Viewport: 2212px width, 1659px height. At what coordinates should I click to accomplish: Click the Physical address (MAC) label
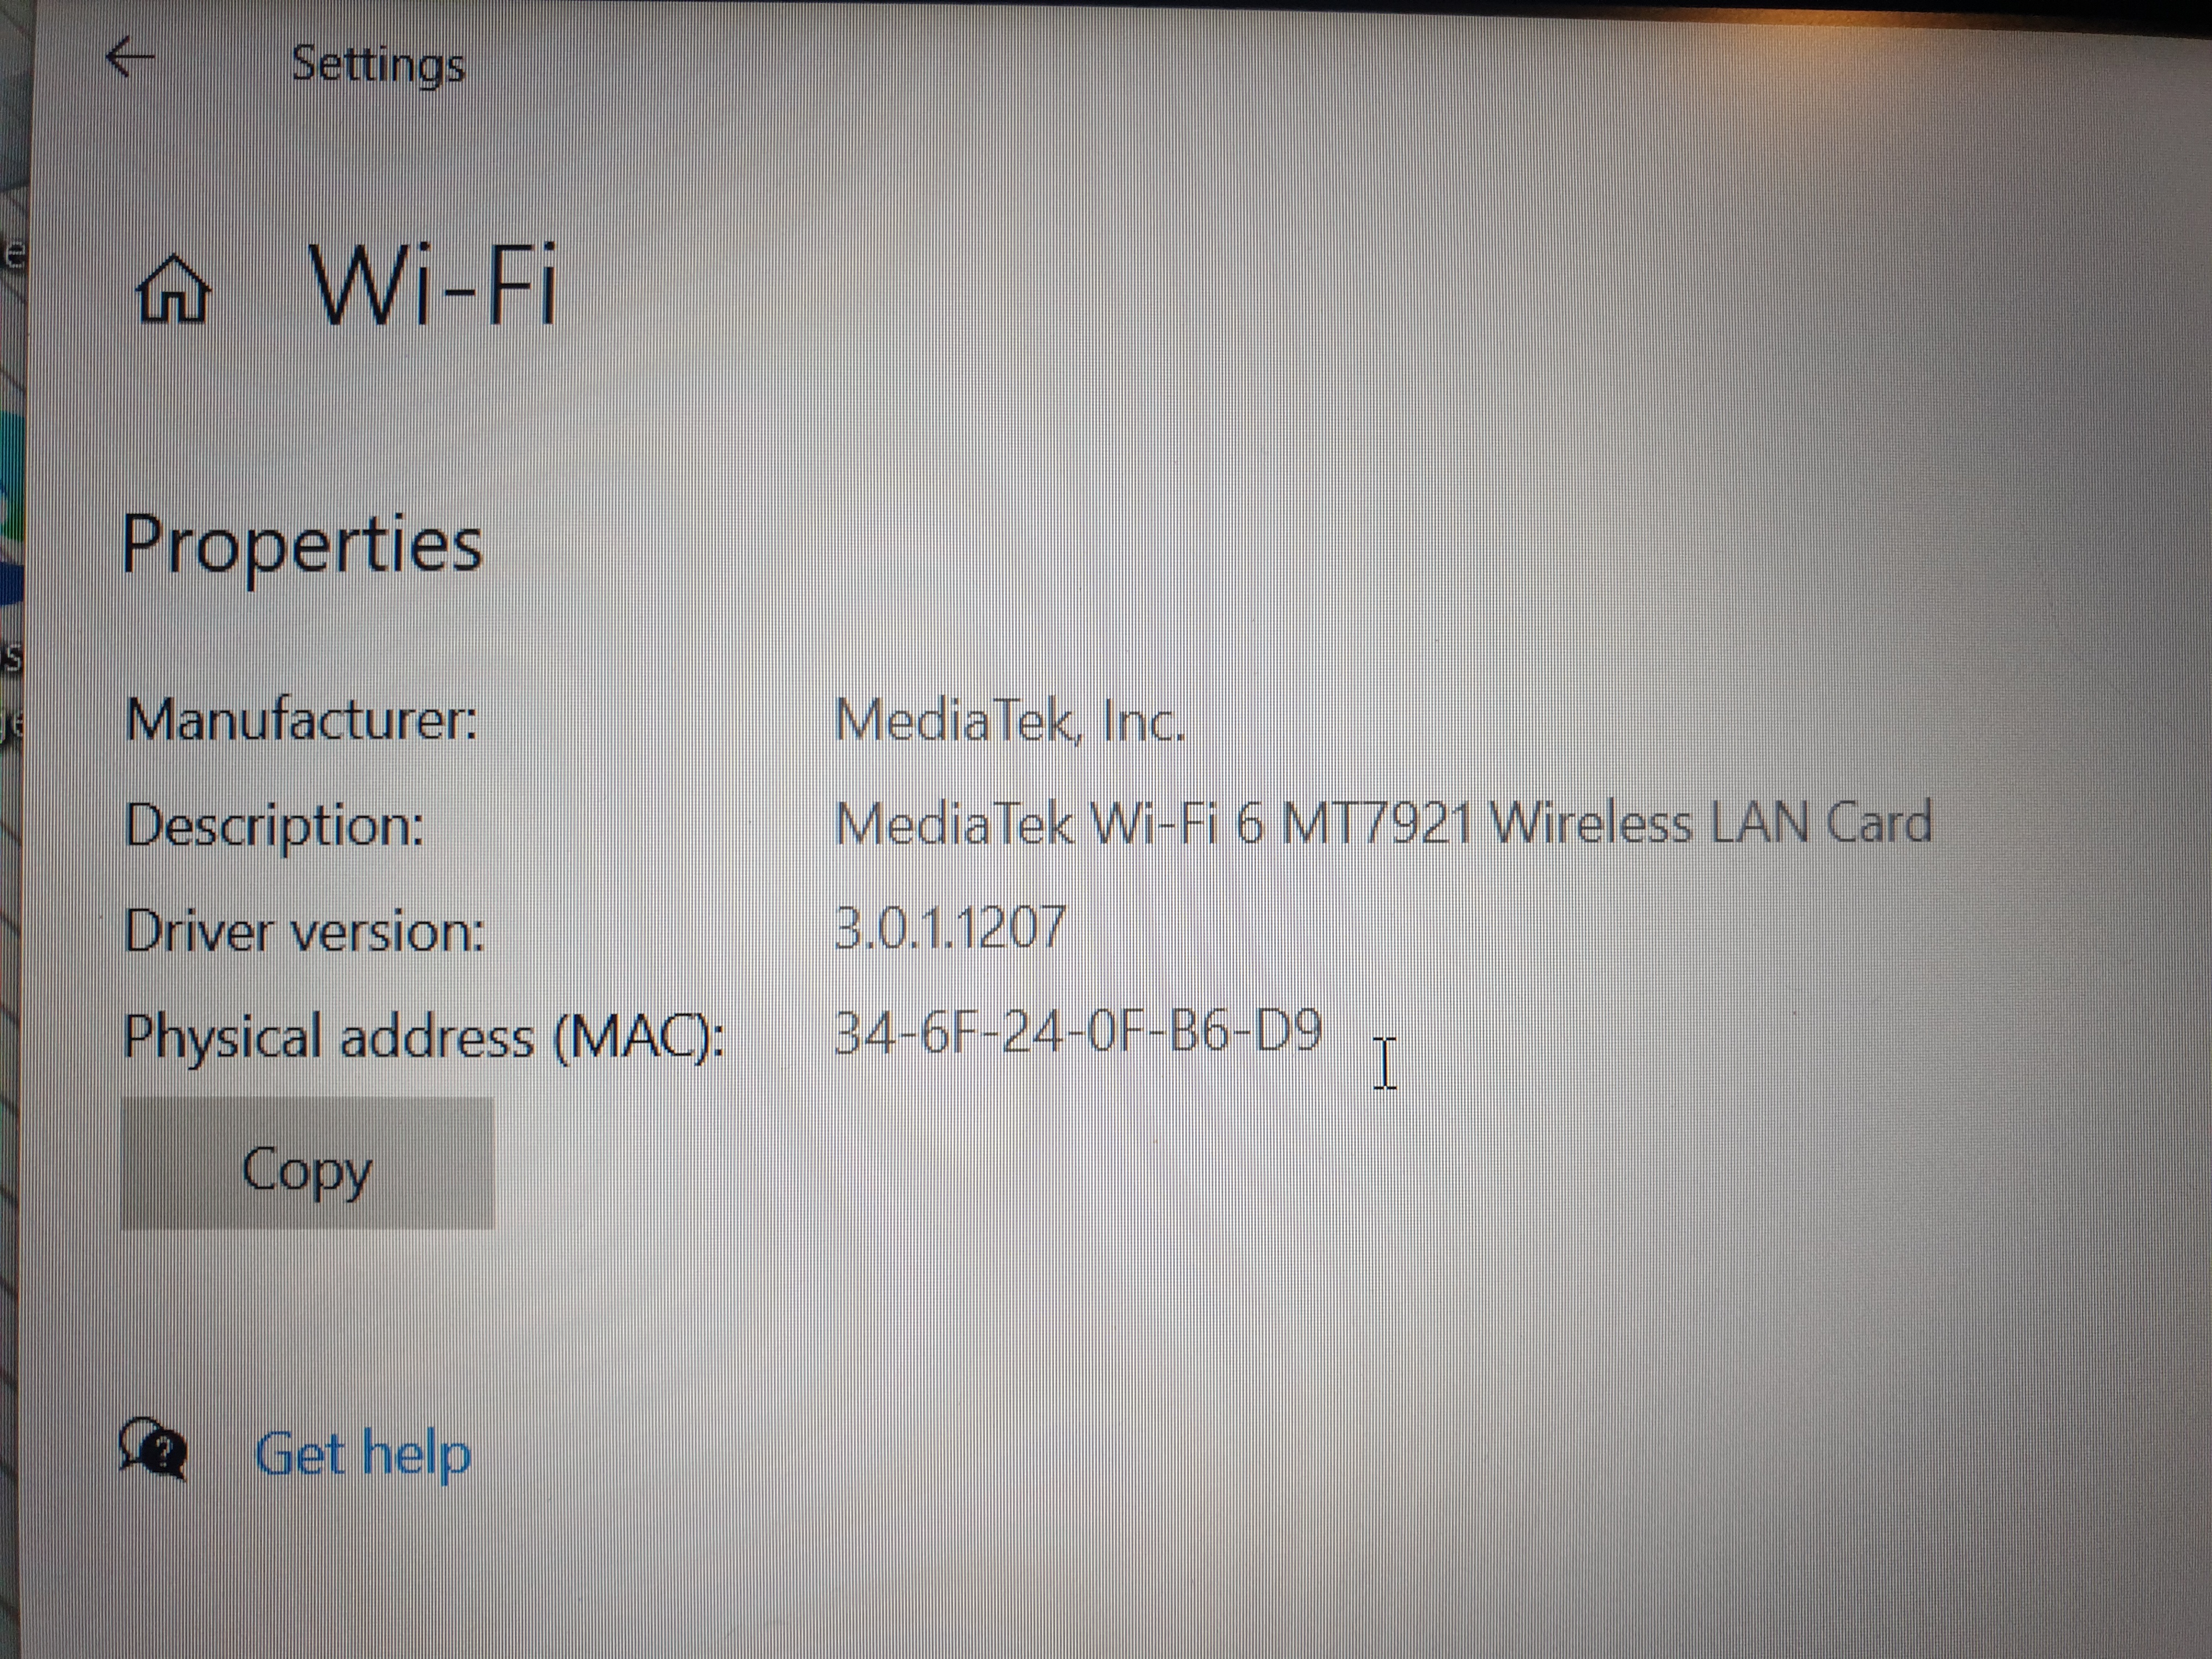point(424,1036)
